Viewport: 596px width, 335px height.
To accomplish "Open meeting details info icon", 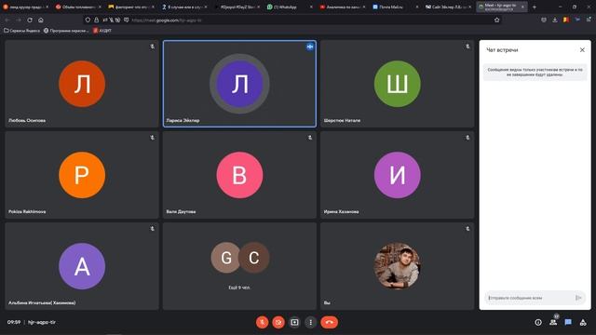I will (538, 322).
